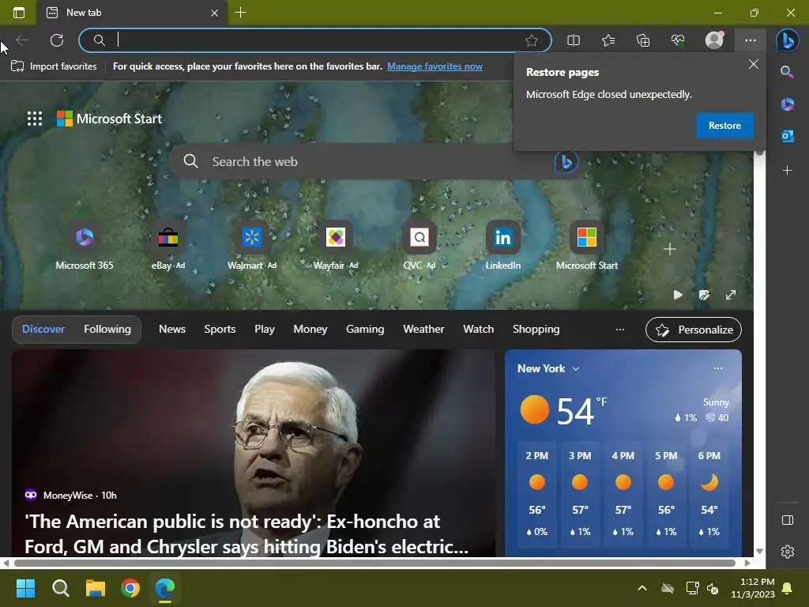Edit background image icon

704,295
